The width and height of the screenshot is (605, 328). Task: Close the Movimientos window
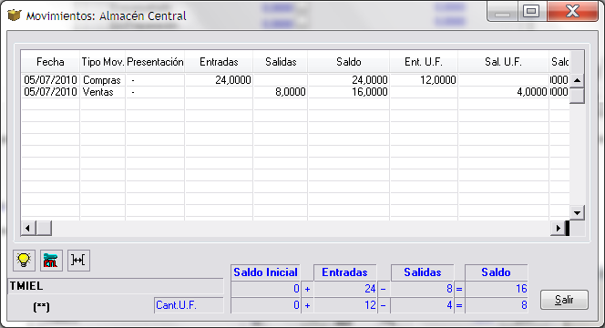[572, 11]
